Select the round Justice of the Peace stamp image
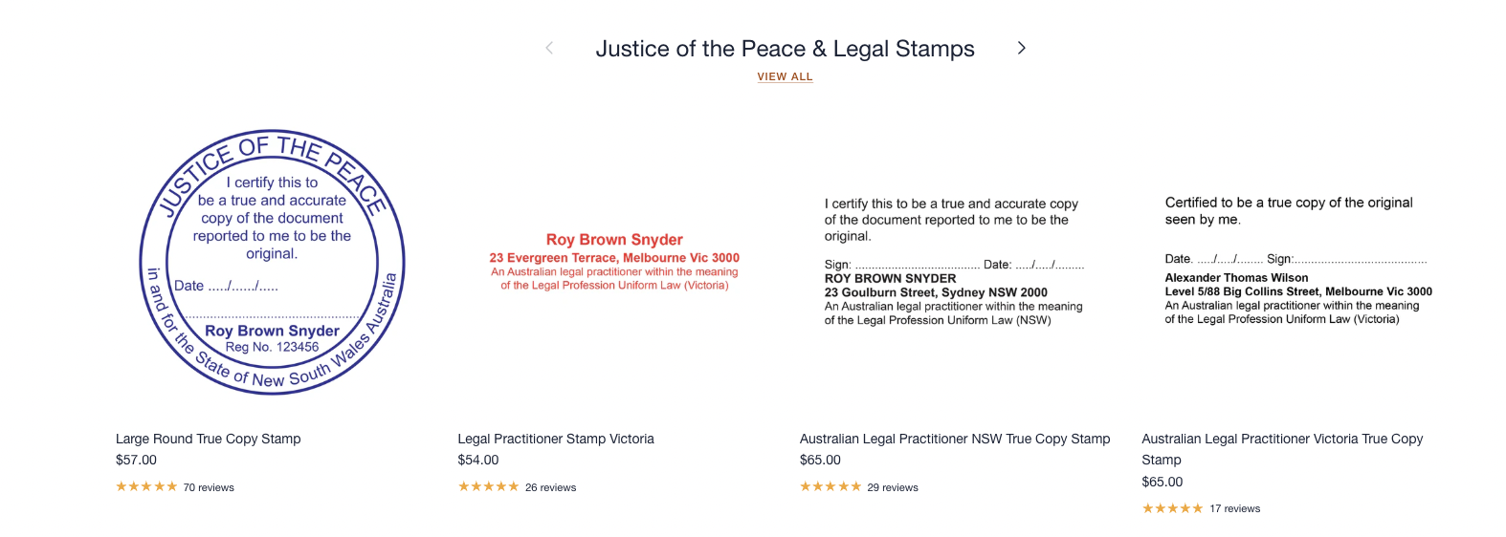This screenshot has height=537, width=1506. (273, 262)
